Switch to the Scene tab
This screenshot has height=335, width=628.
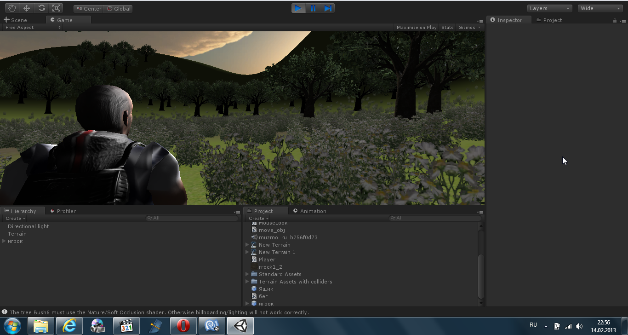(19, 20)
